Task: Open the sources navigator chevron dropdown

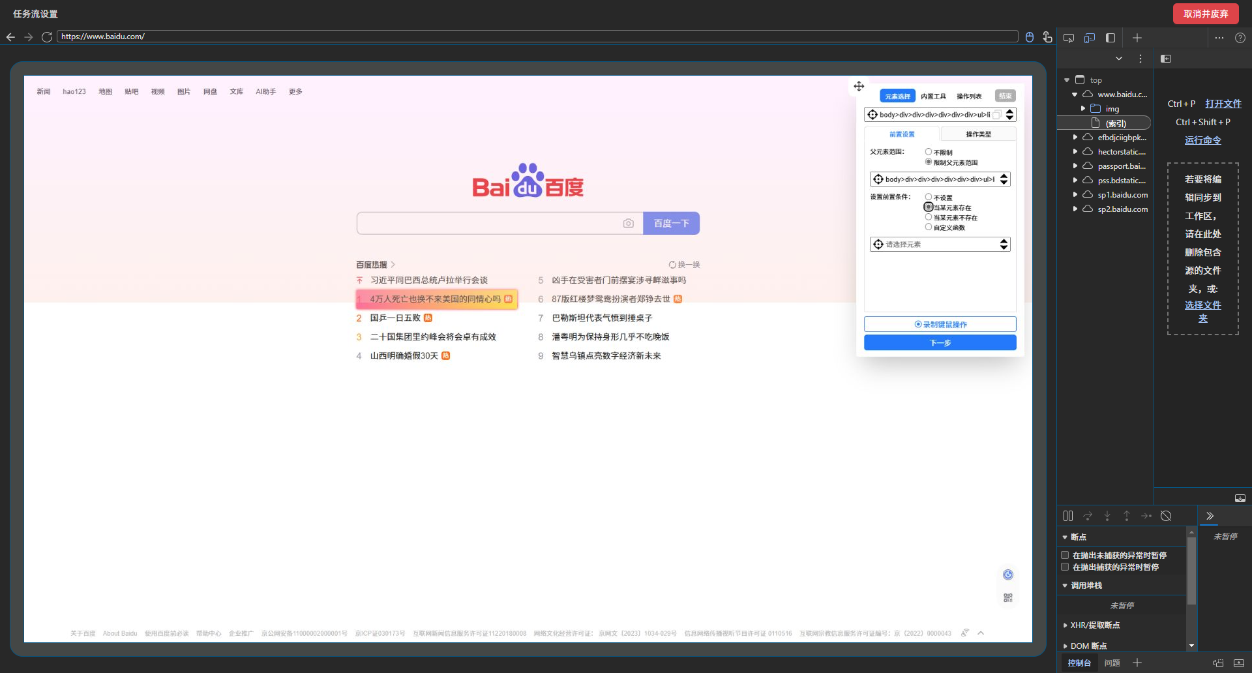Action: click(x=1119, y=59)
